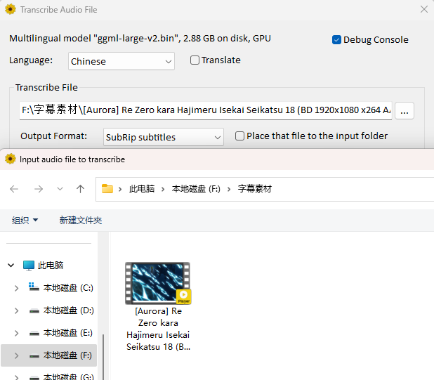Open the Language dropdown showing Chinese

[x=121, y=61]
